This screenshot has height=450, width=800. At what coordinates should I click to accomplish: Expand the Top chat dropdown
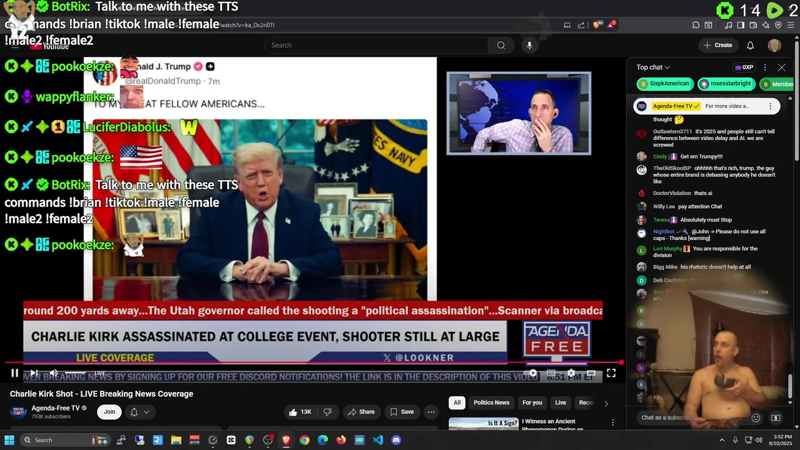(x=653, y=67)
